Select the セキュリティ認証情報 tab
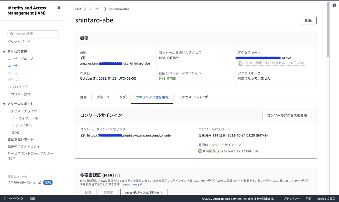The height and width of the screenshot is (202, 339). pyautogui.click(x=152, y=97)
